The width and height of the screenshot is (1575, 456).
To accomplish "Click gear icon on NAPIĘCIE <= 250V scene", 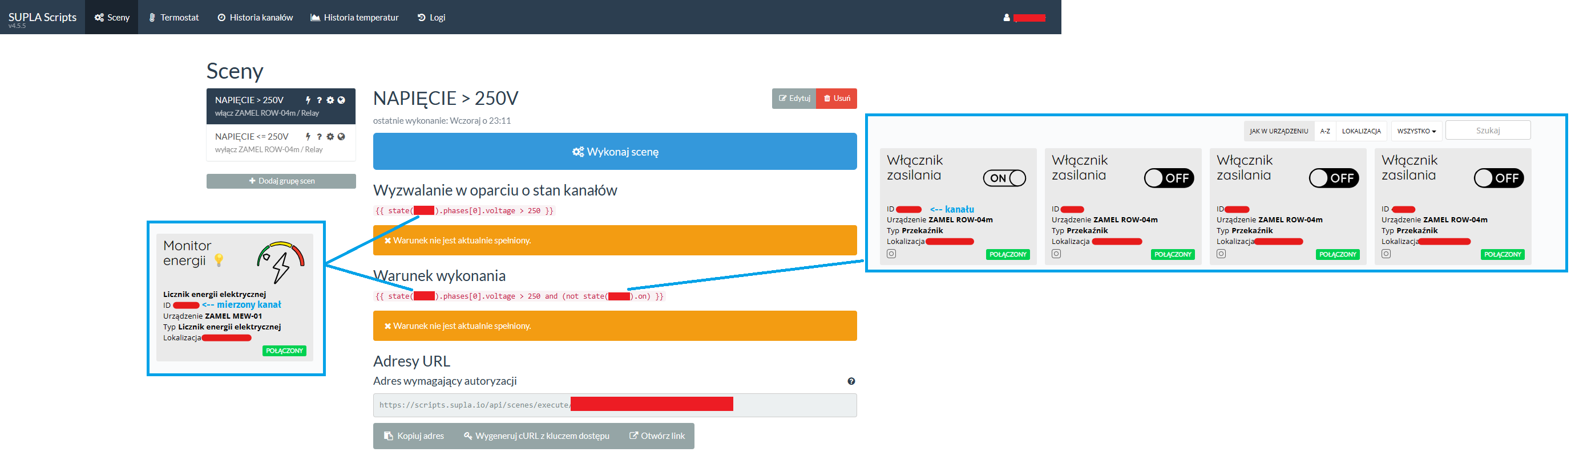I will pos(330,137).
